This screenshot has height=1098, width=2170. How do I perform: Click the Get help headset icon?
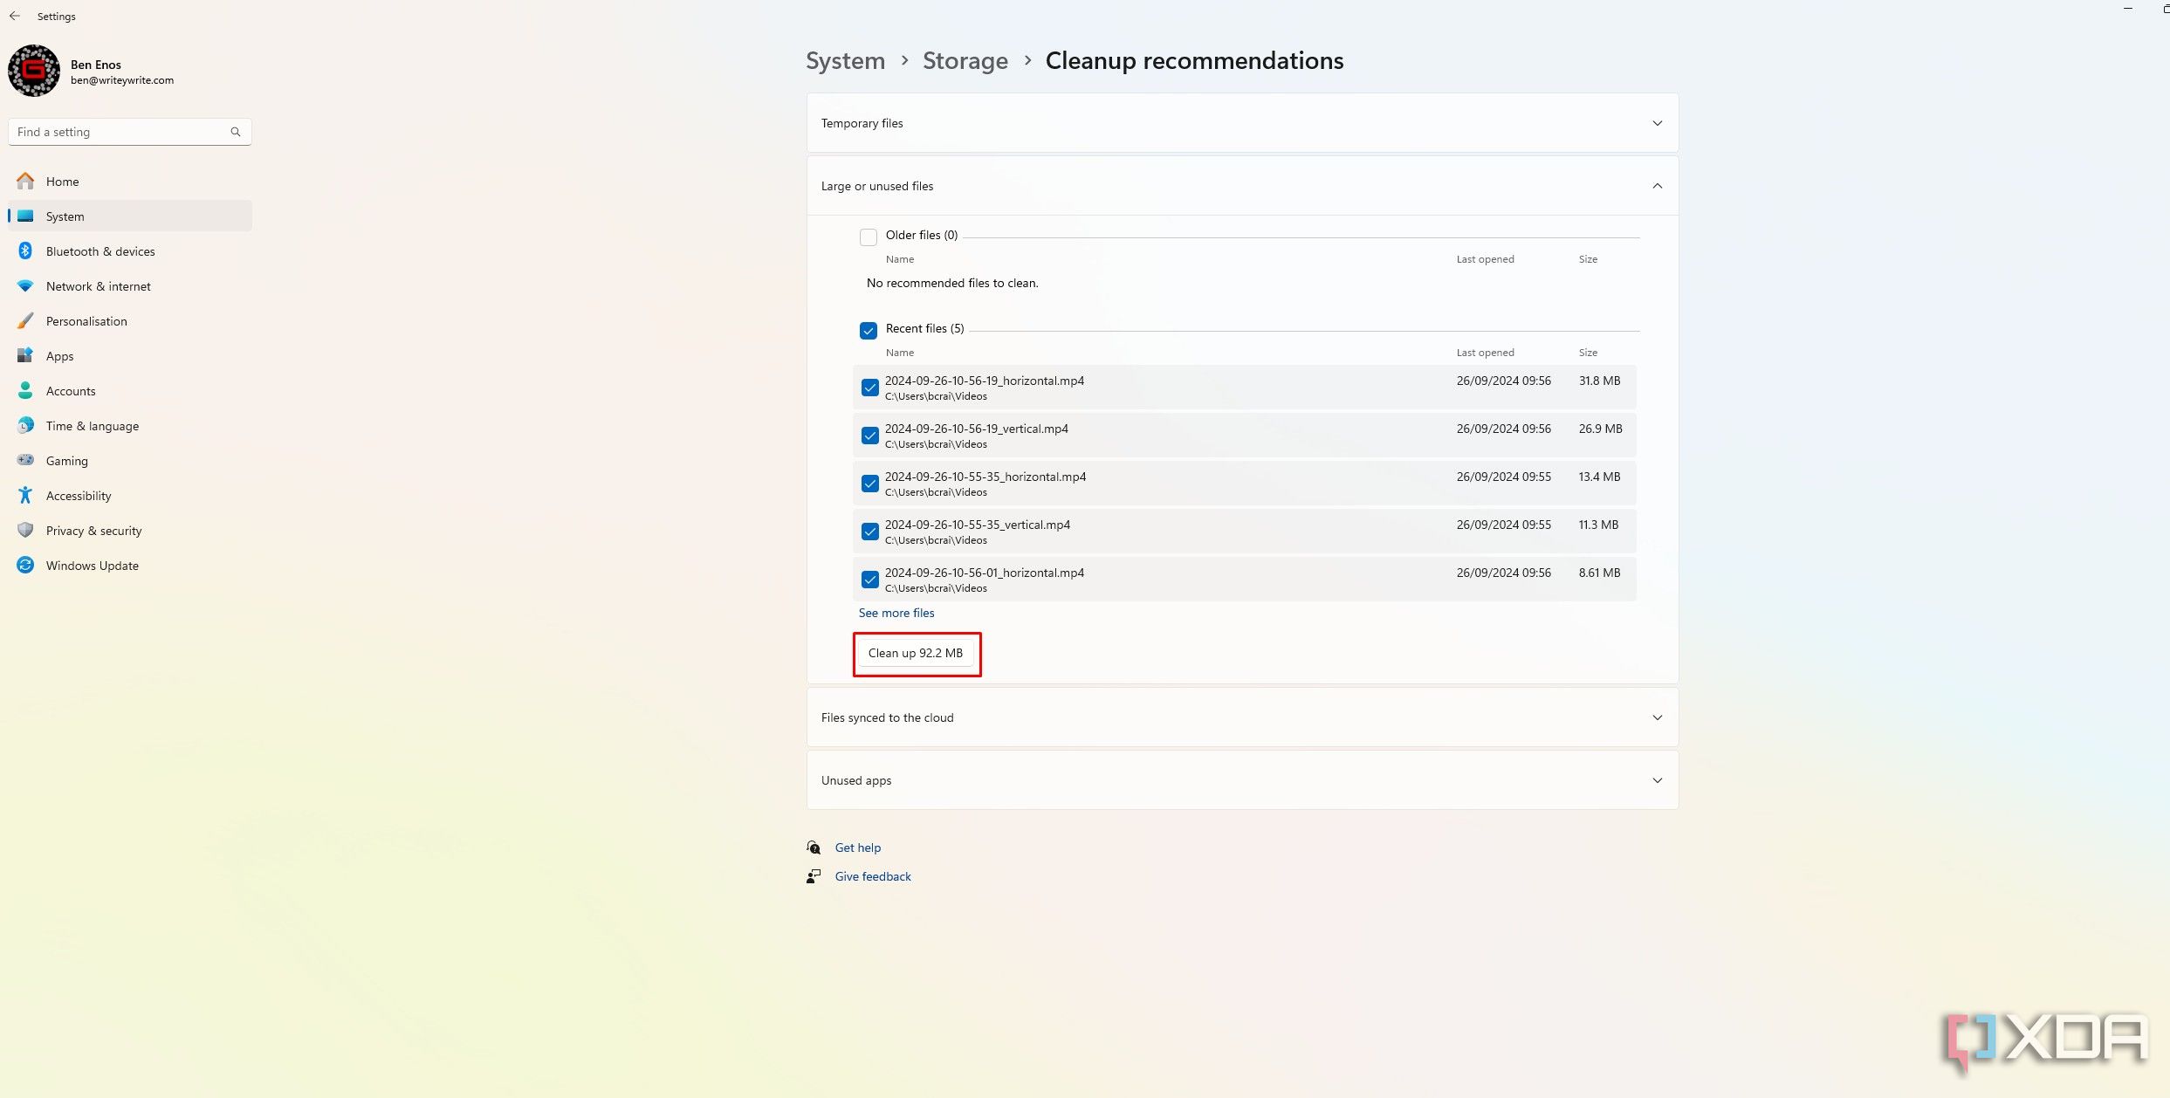pyautogui.click(x=814, y=848)
